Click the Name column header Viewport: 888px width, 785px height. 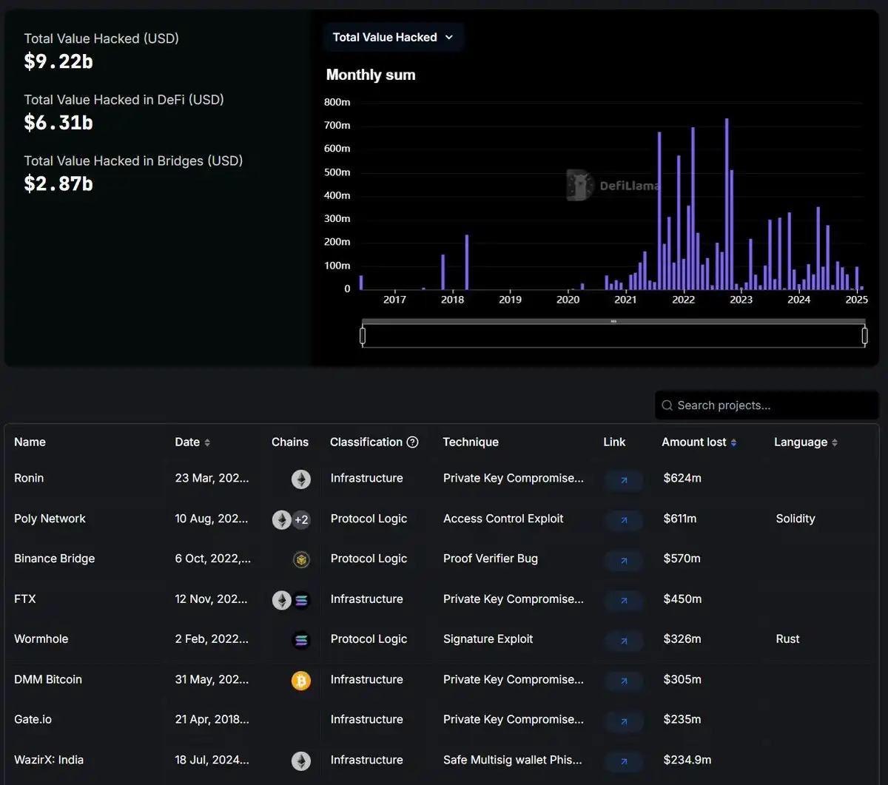(30, 442)
